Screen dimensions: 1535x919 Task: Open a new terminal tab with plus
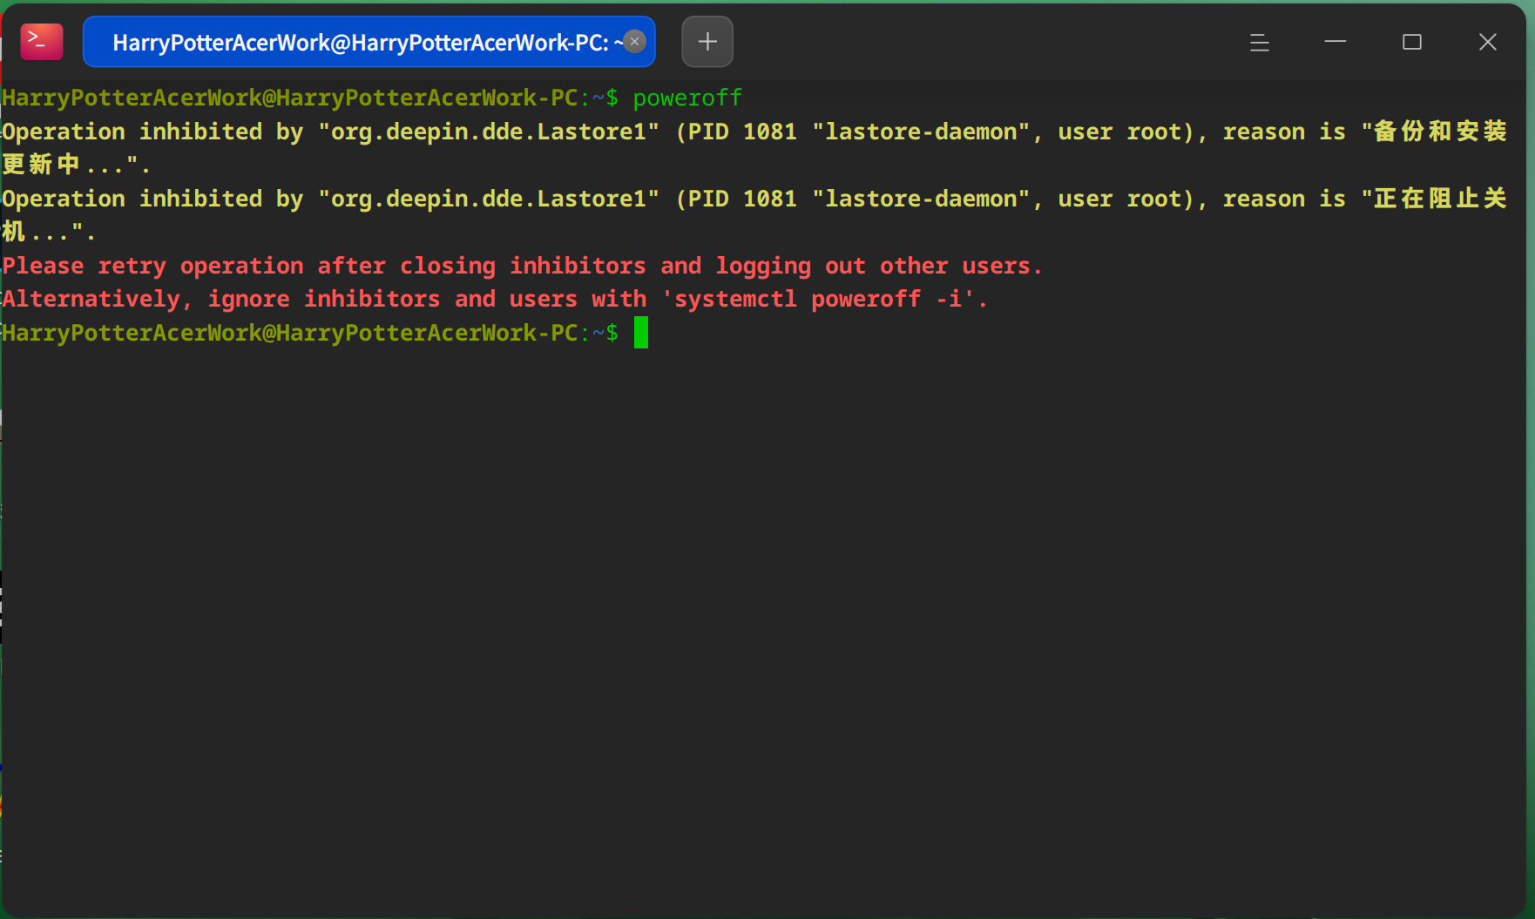click(707, 42)
